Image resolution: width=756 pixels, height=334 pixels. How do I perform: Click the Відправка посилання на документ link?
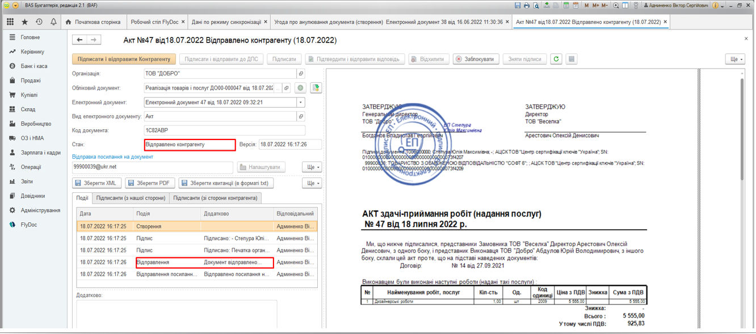tap(112, 157)
